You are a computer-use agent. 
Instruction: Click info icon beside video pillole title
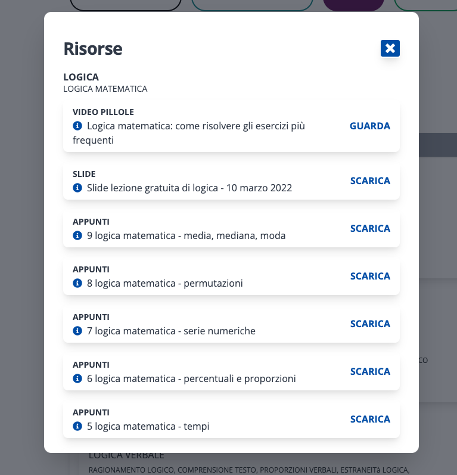point(77,126)
